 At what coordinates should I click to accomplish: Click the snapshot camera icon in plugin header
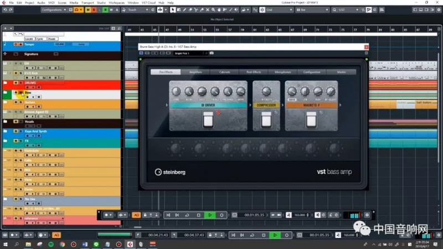coord(212,53)
